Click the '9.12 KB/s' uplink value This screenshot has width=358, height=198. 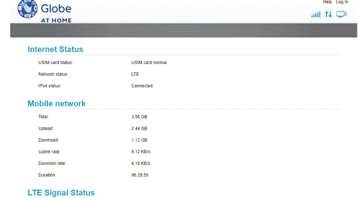141,152
